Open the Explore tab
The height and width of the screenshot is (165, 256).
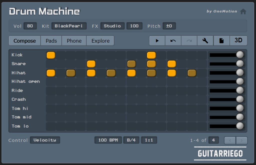(100, 41)
